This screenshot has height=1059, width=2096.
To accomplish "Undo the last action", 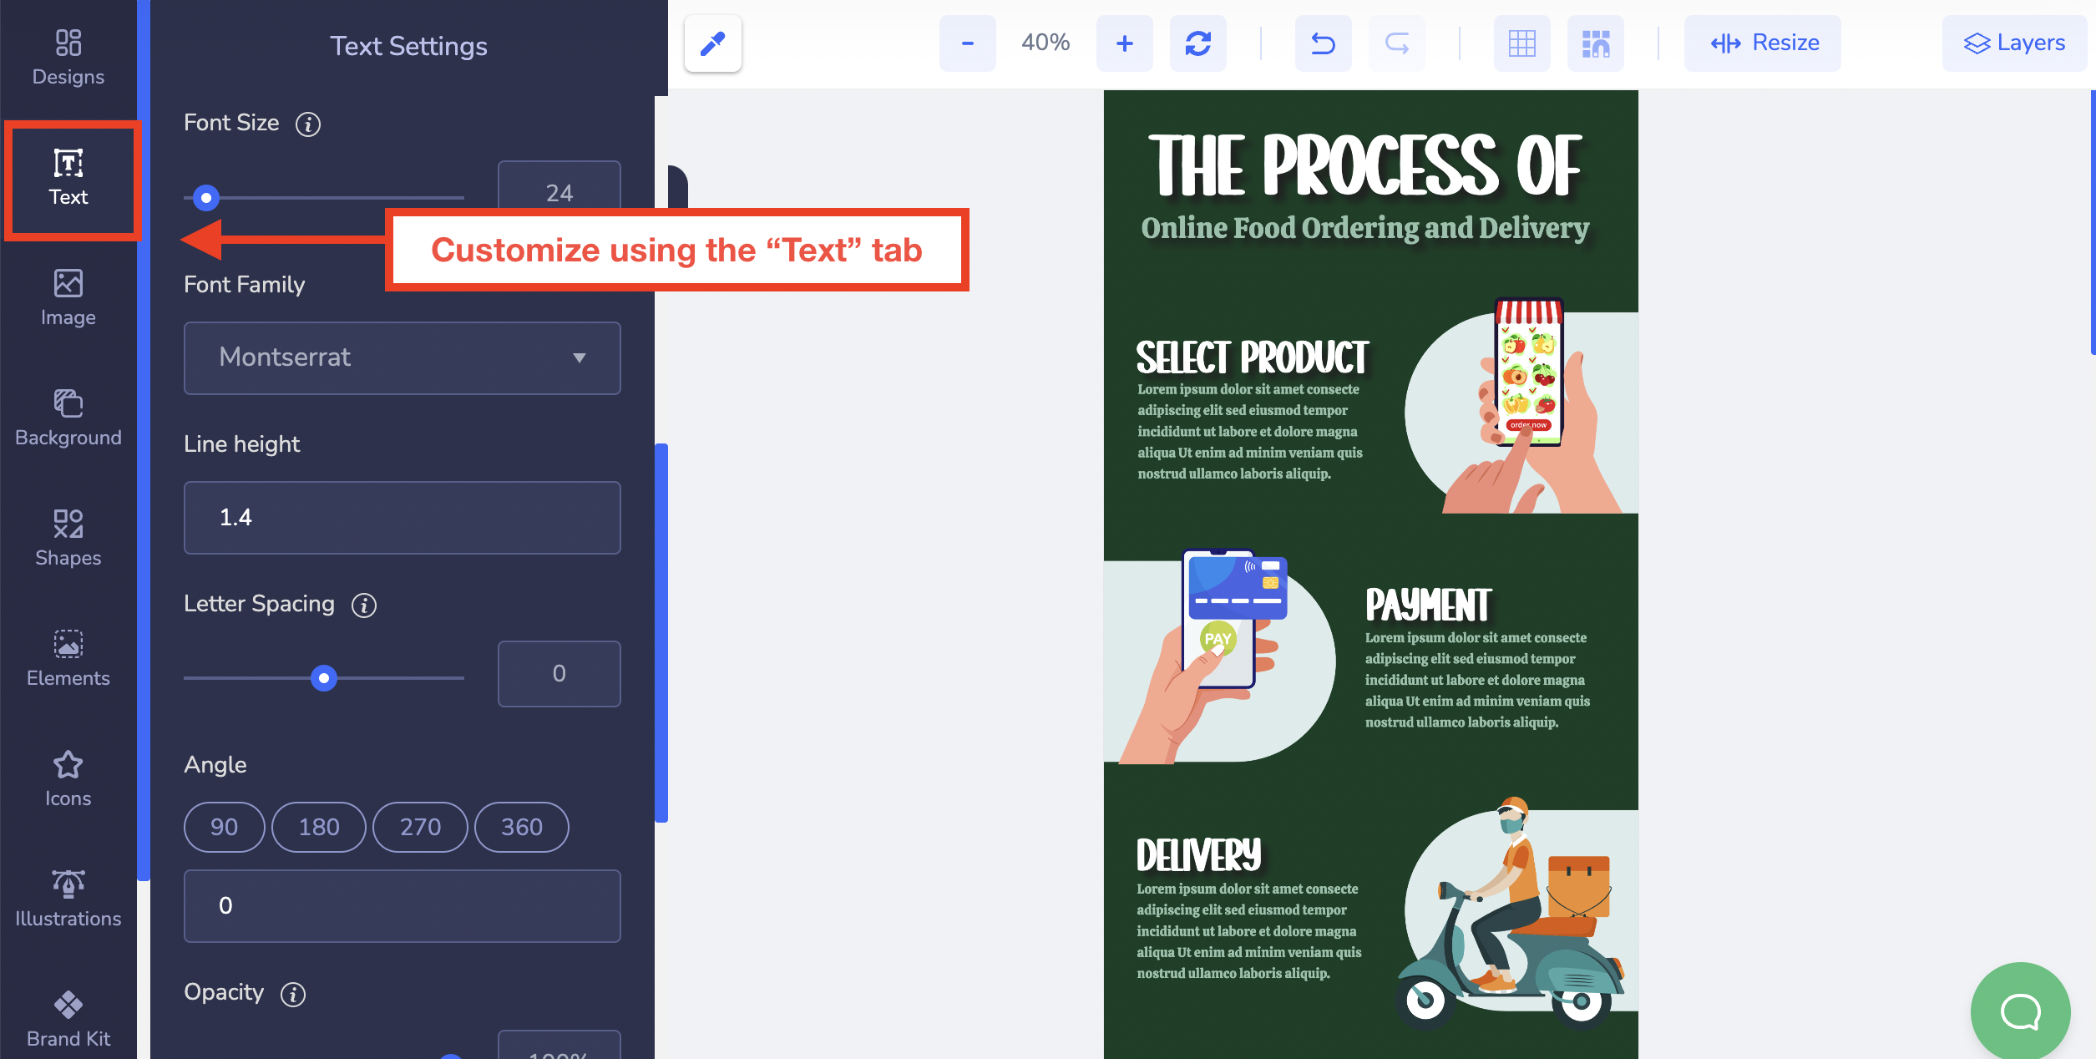I will click(x=1323, y=43).
